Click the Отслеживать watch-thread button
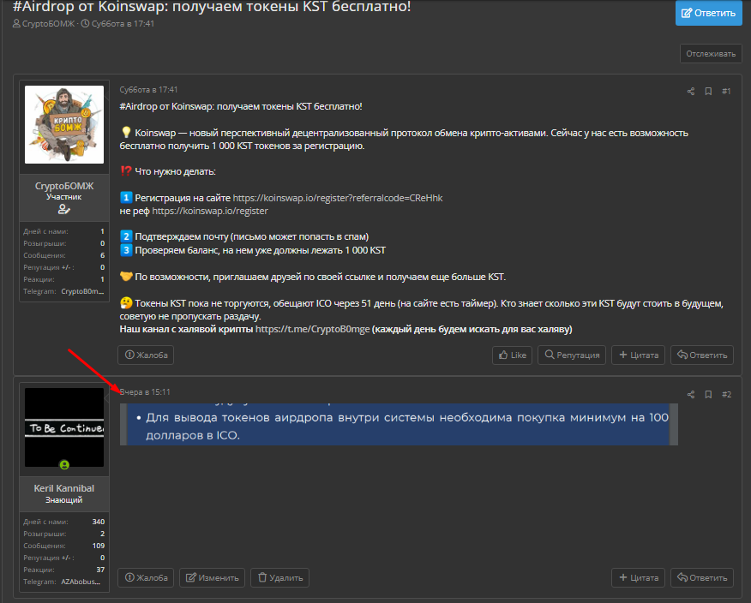Viewport: 751px width, 603px height. 711,54
